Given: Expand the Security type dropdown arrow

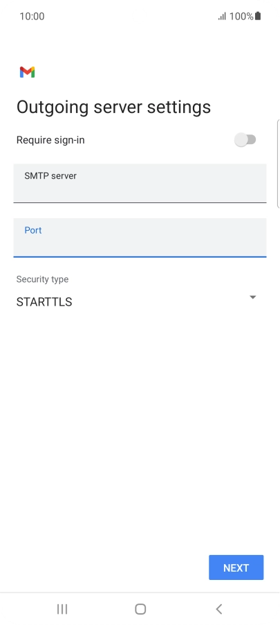Looking at the screenshot, I should [x=252, y=297].
